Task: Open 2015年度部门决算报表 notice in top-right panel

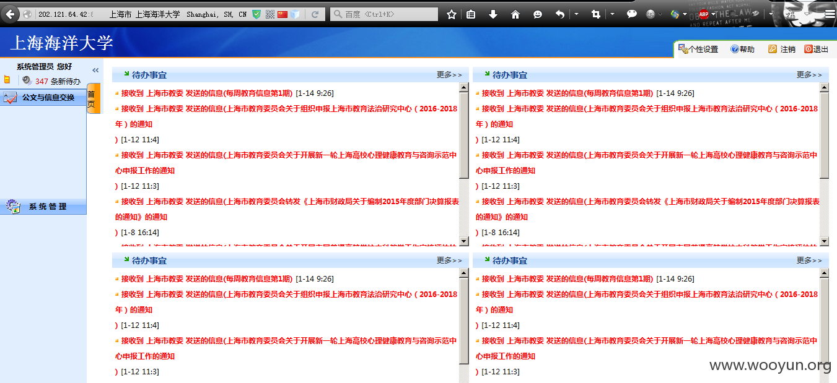Action: pos(647,209)
